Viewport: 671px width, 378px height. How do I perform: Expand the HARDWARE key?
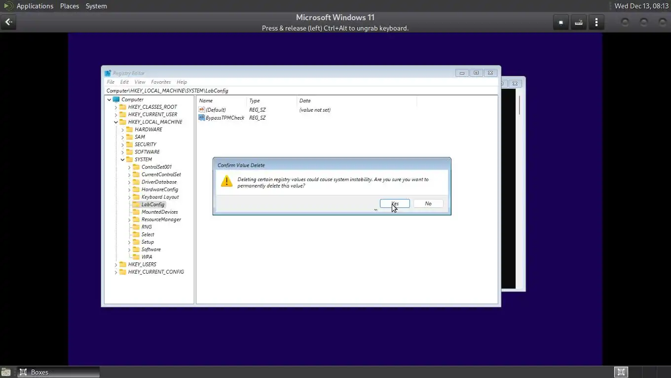122,129
